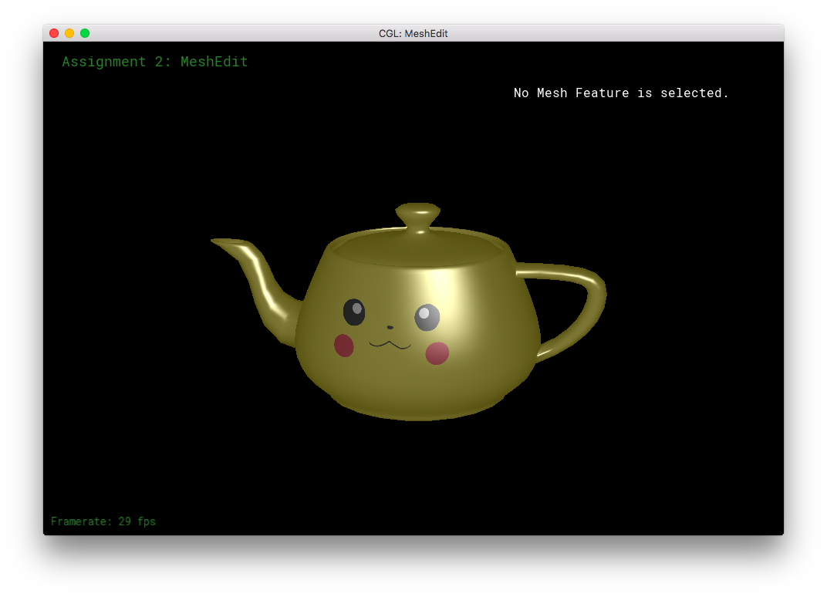Click the 'Assignment 2: MeshEdit' heading text
The height and width of the screenshot is (597, 827).
[155, 62]
